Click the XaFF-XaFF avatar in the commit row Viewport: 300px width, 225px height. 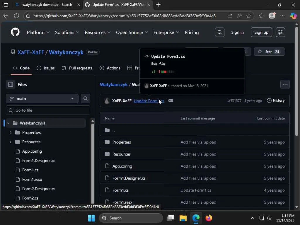[x=107, y=101]
